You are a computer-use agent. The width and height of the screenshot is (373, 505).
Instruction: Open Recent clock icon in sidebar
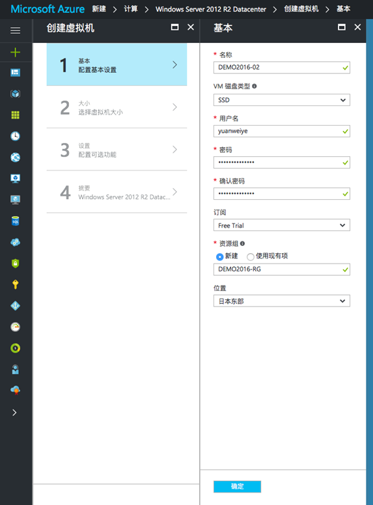(15, 136)
